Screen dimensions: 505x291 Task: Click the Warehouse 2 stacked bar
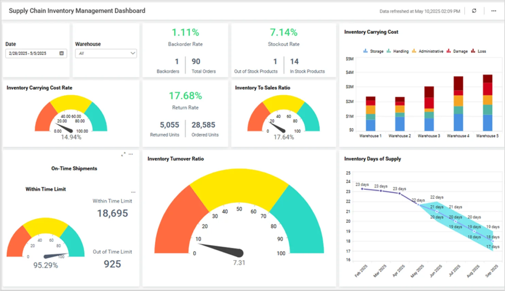(x=400, y=114)
